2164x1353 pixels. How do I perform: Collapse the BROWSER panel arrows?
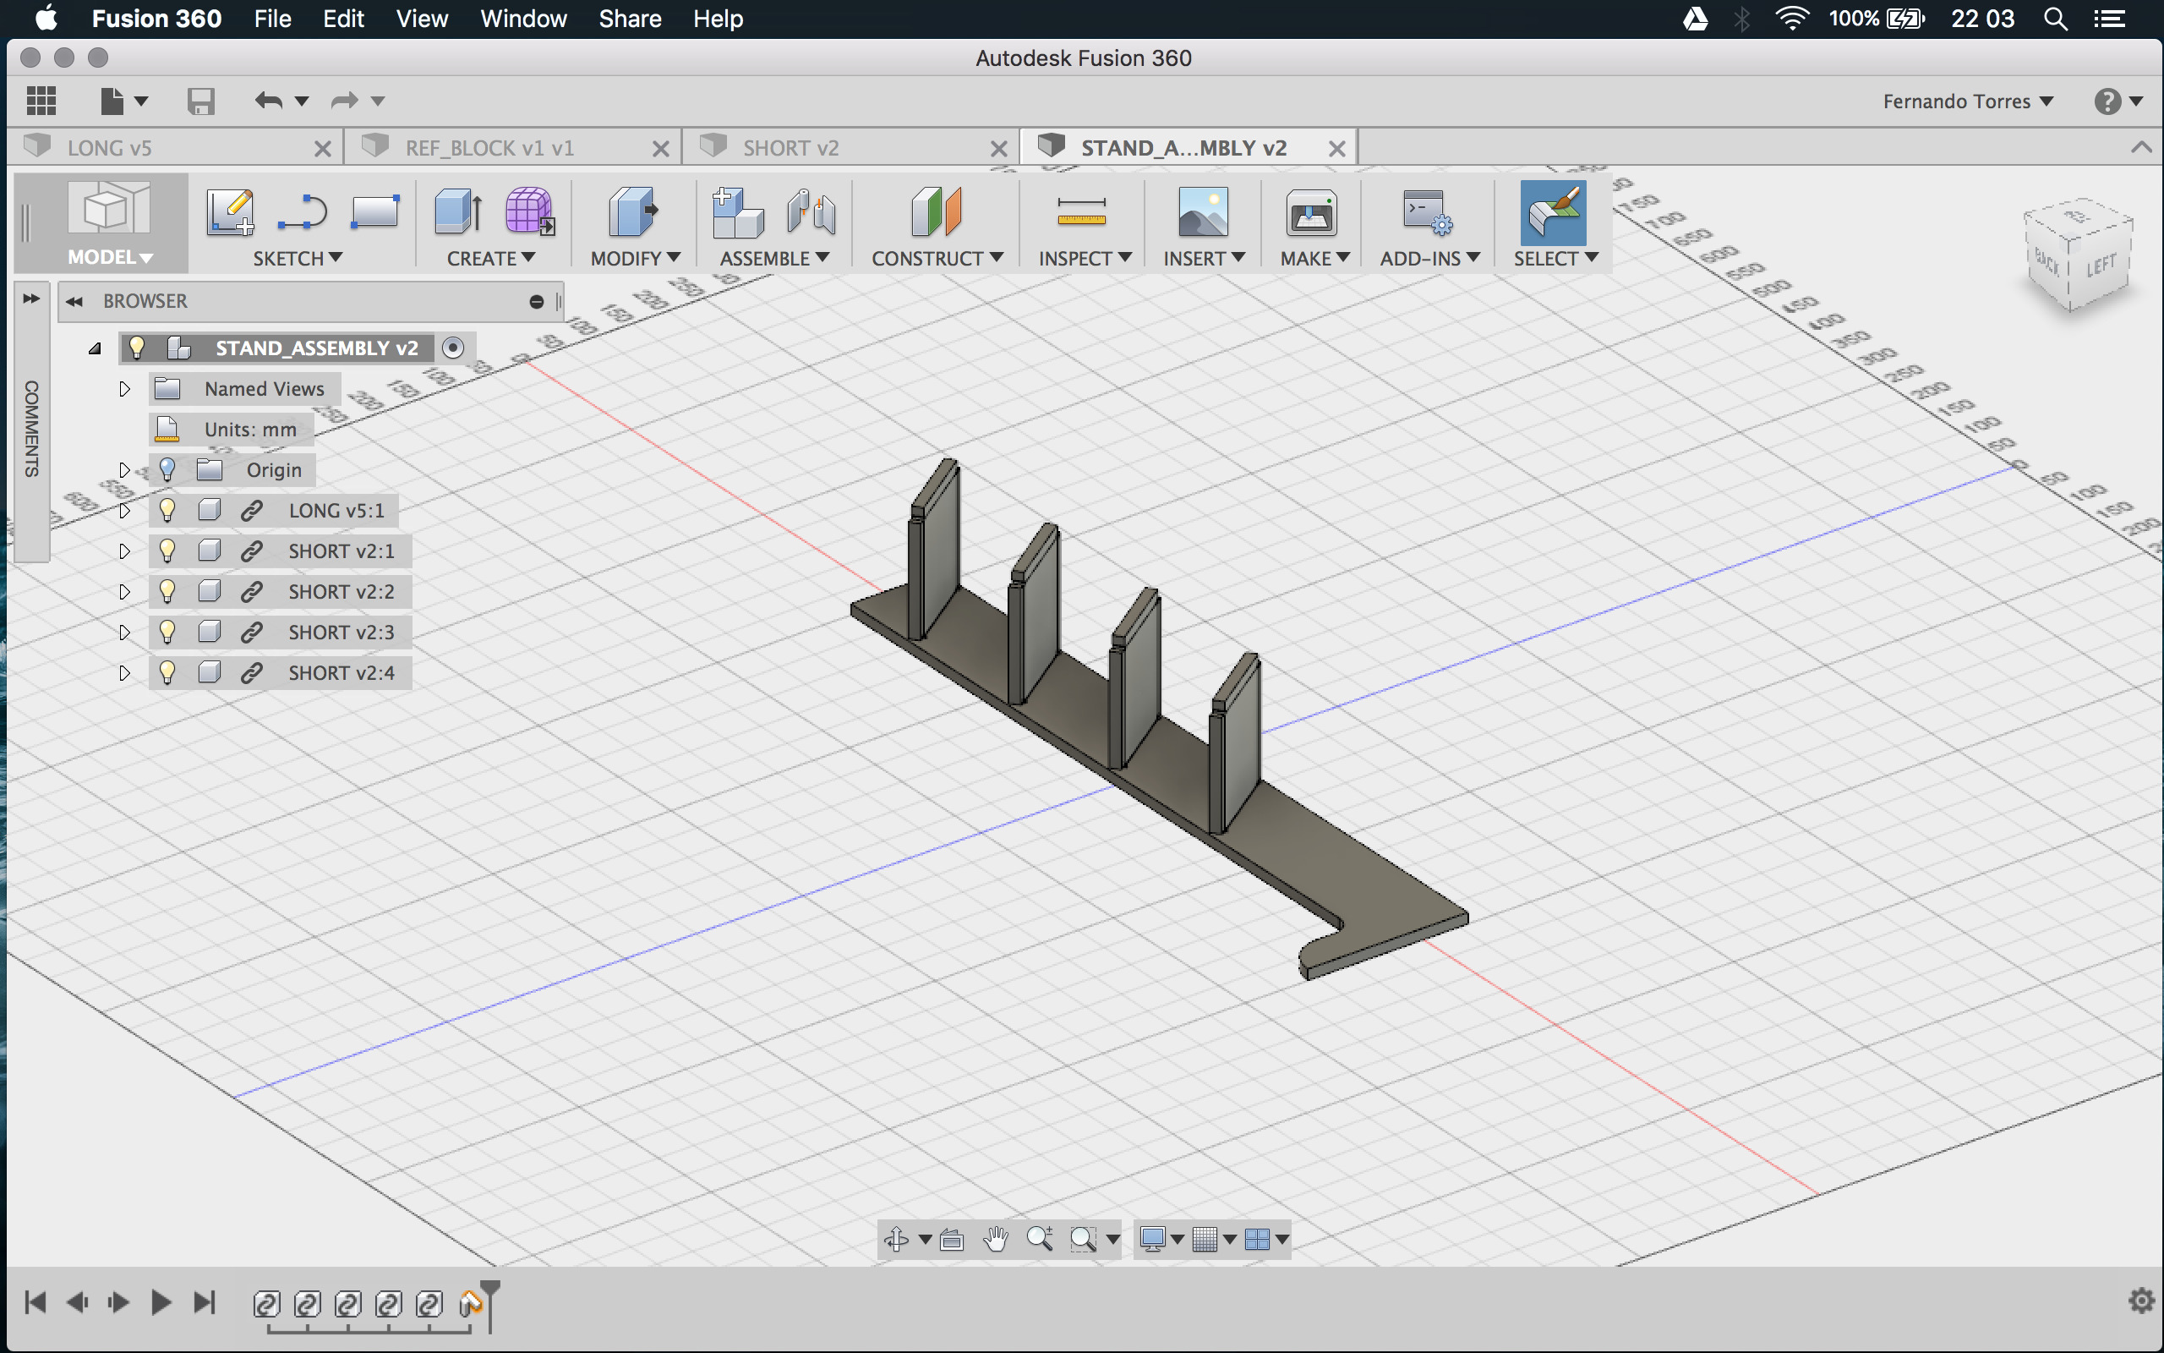pyautogui.click(x=74, y=302)
